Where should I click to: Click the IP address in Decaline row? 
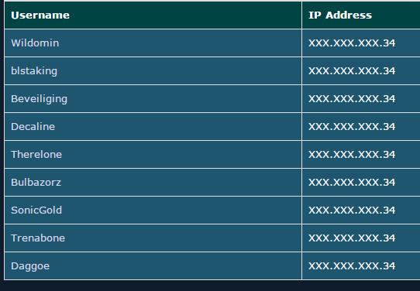pyautogui.click(x=352, y=126)
